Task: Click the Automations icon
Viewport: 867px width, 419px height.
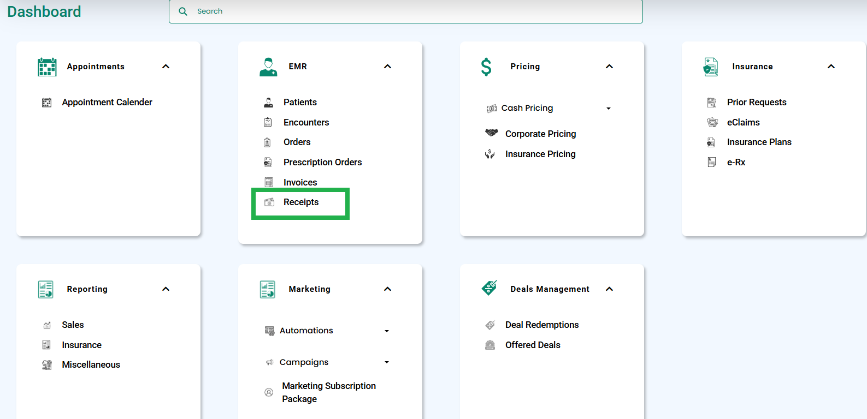Action: (x=269, y=331)
